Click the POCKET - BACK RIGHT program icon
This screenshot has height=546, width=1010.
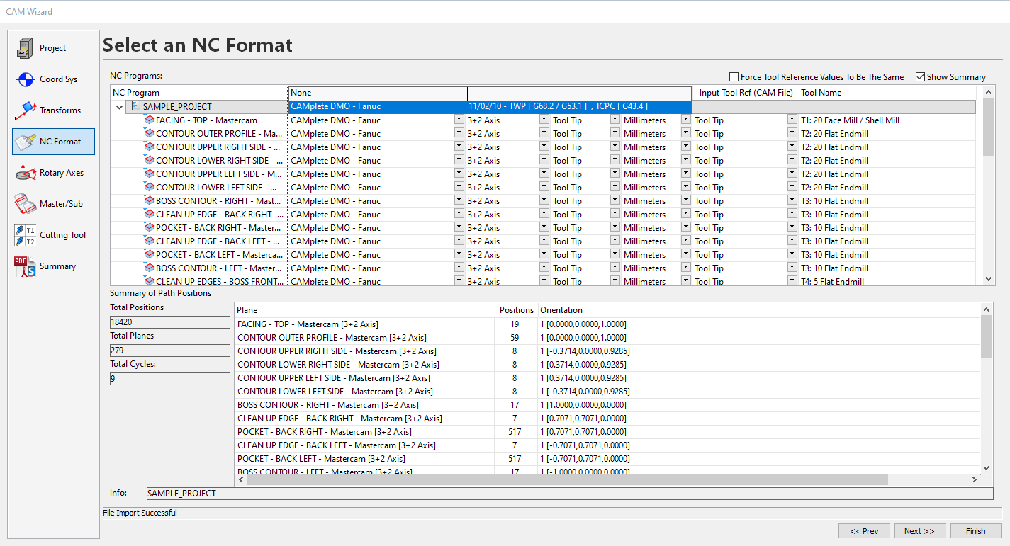click(149, 227)
